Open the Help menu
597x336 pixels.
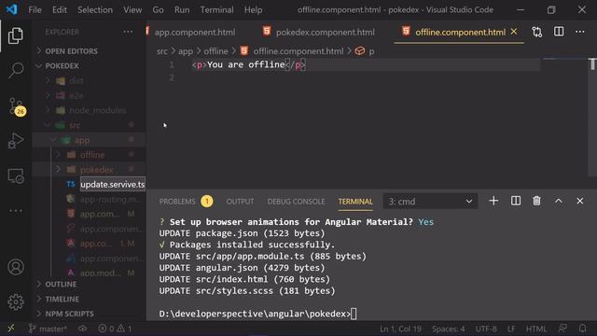(x=253, y=10)
